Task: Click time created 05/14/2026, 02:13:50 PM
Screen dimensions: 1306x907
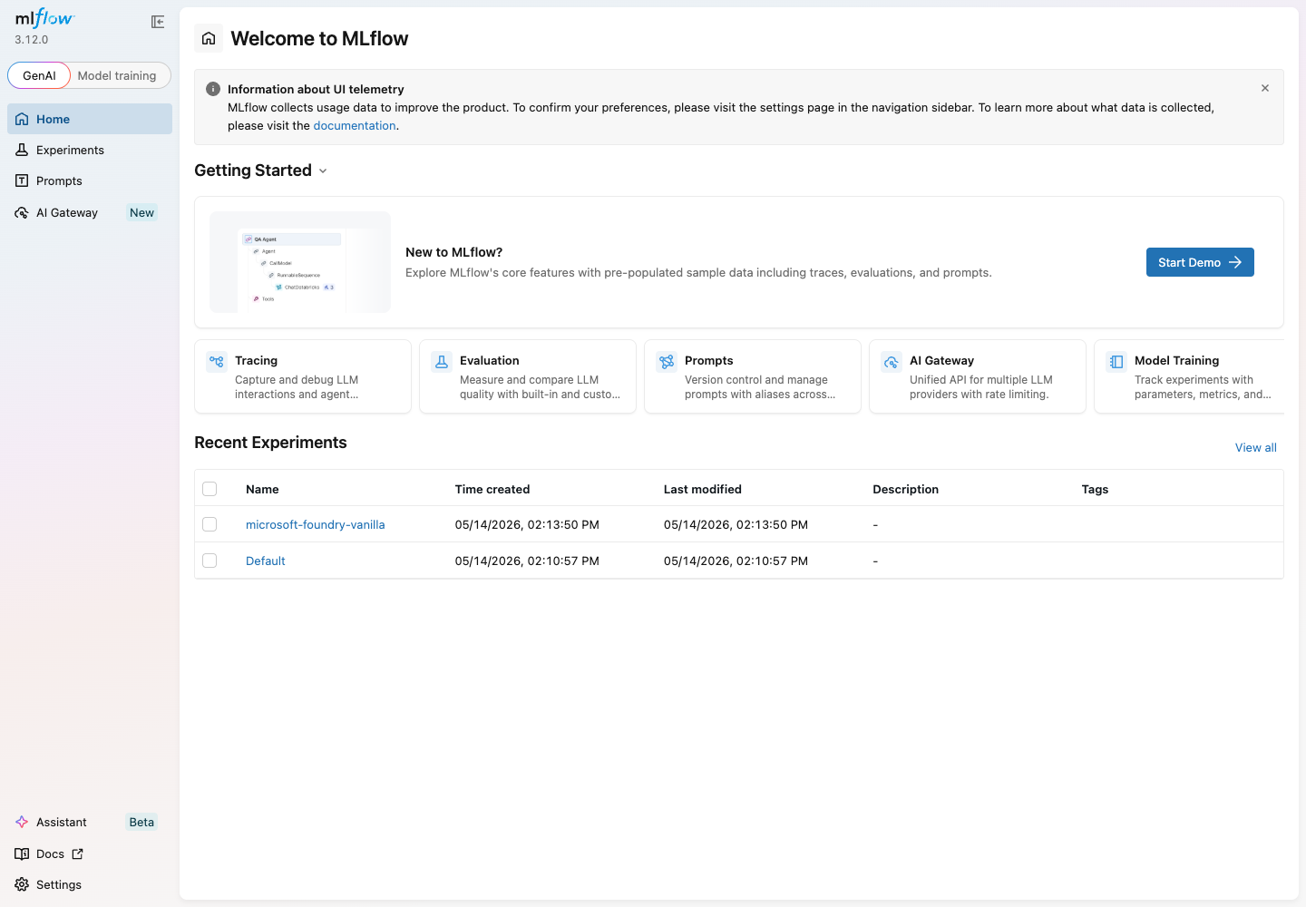Action: pos(527,524)
